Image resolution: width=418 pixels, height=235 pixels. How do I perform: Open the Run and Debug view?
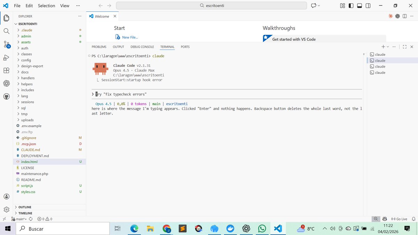6,57
